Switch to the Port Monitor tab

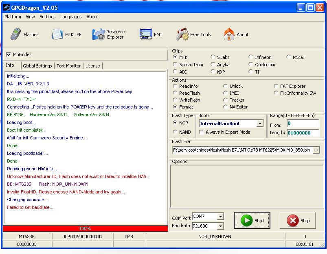(68, 66)
